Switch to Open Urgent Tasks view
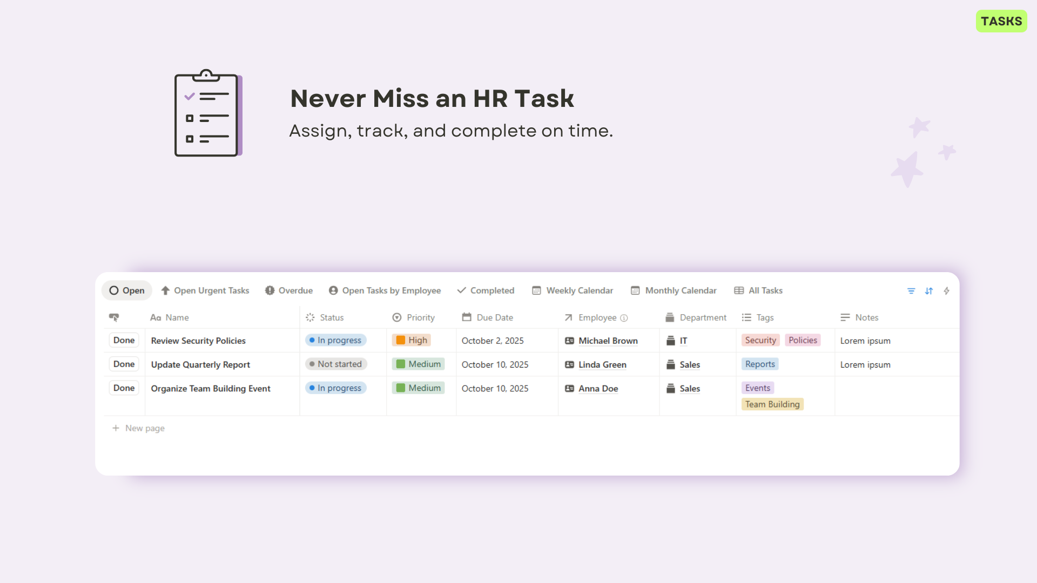This screenshot has height=583, width=1037. click(x=205, y=290)
